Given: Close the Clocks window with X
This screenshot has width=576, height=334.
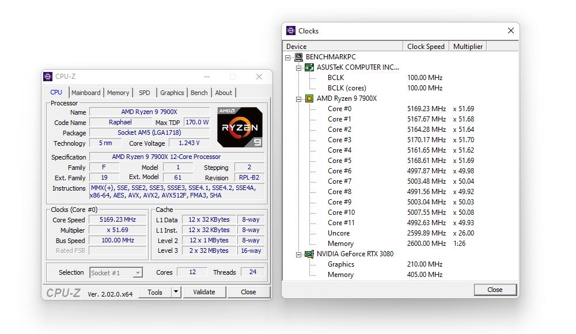Looking at the screenshot, I should point(510,31).
